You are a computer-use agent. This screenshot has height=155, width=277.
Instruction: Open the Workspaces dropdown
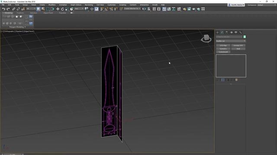267,5
